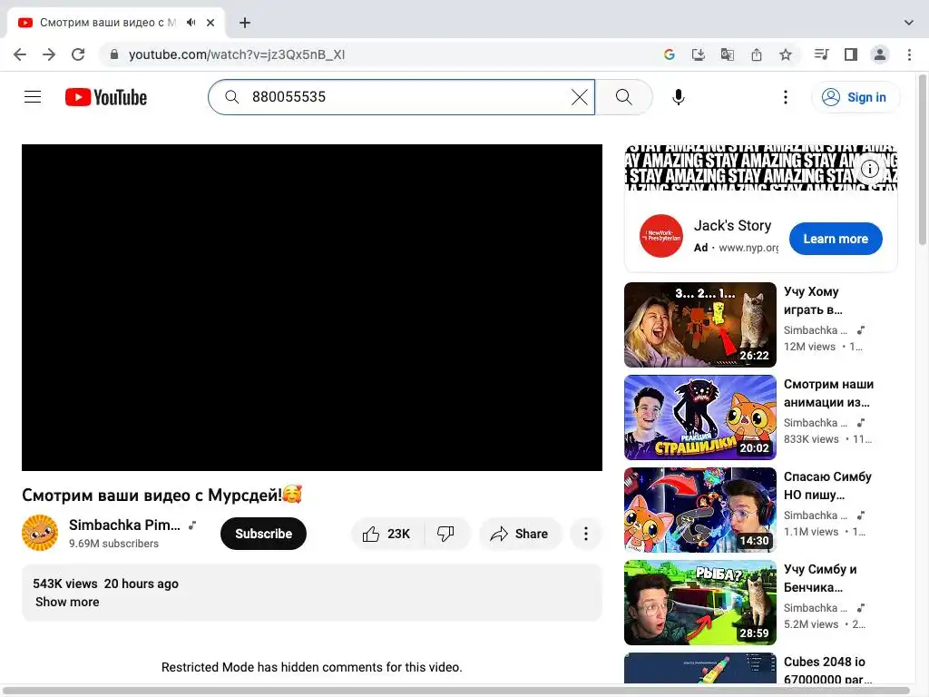Open the YouTube hamburger guide menu
The width and height of the screenshot is (929, 697).
point(33,96)
